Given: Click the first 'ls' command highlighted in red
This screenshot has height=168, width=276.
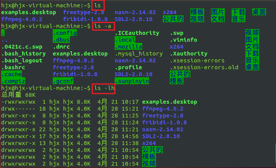Looking at the screenshot, I should (x=97, y=5).
